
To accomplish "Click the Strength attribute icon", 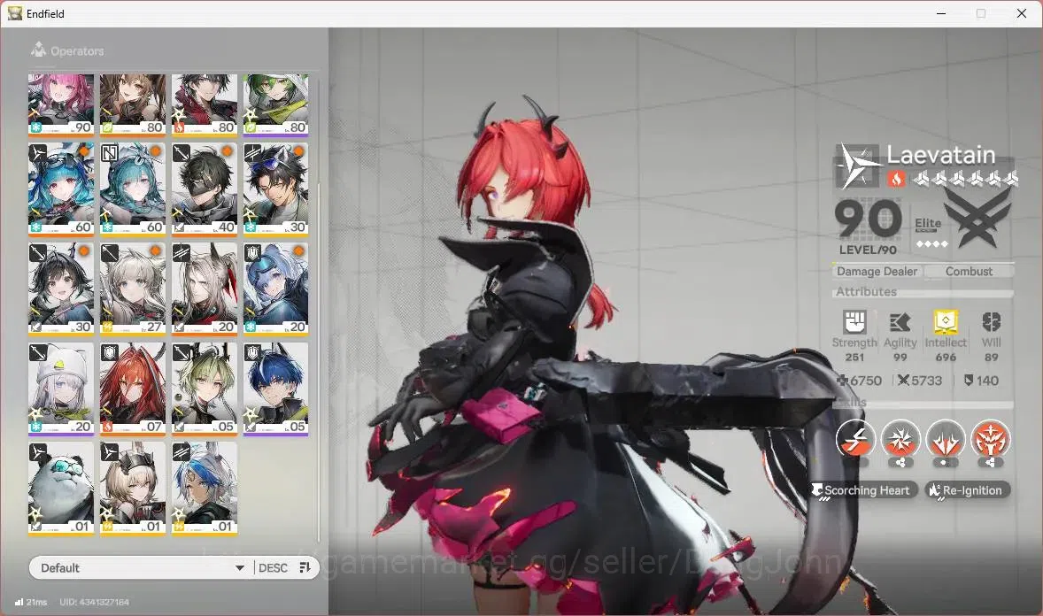I will [854, 322].
